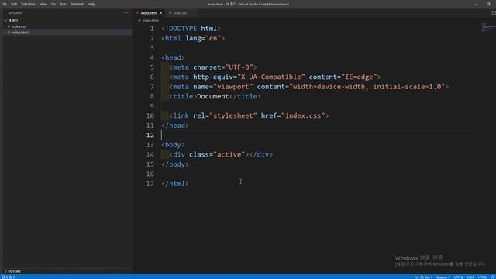Open the Selection menu
Image resolution: width=496 pixels, height=279 pixels.
28,4
